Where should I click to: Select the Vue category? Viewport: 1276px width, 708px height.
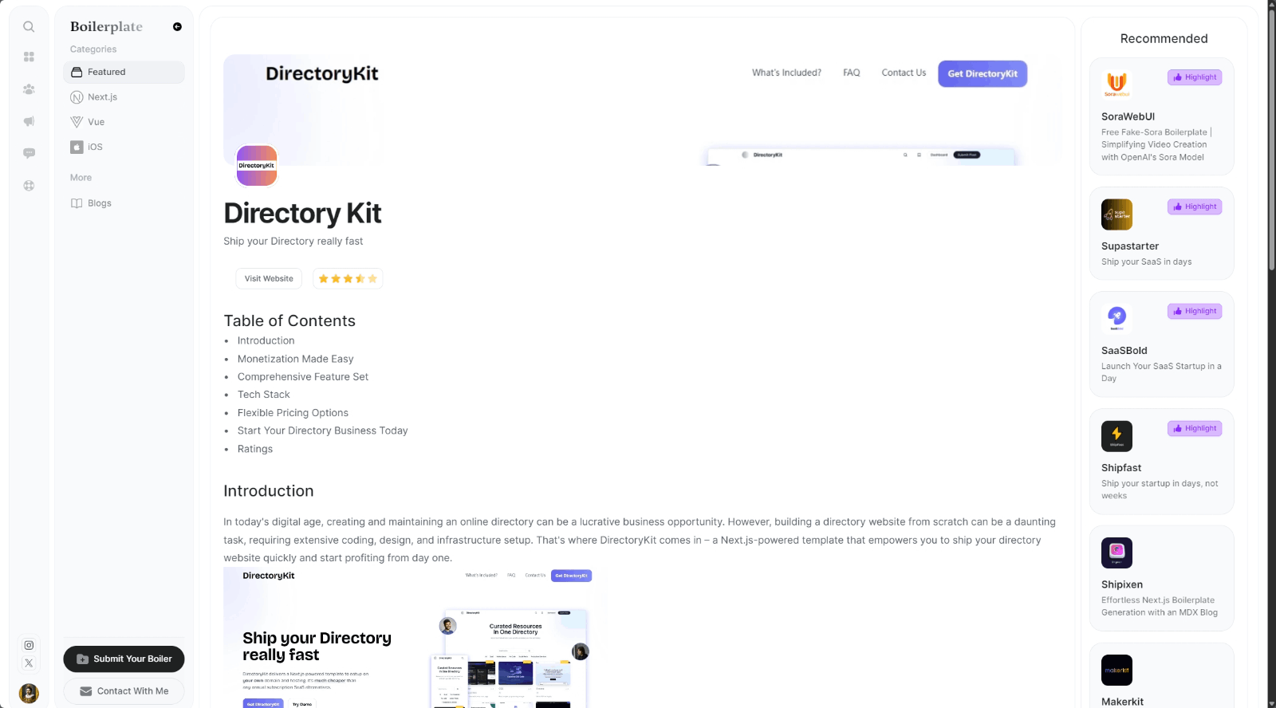point(124,122)
